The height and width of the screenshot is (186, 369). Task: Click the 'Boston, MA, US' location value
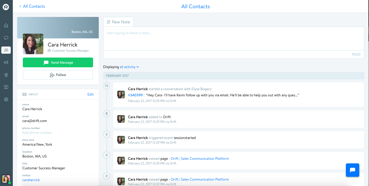(x=35, y=156)
